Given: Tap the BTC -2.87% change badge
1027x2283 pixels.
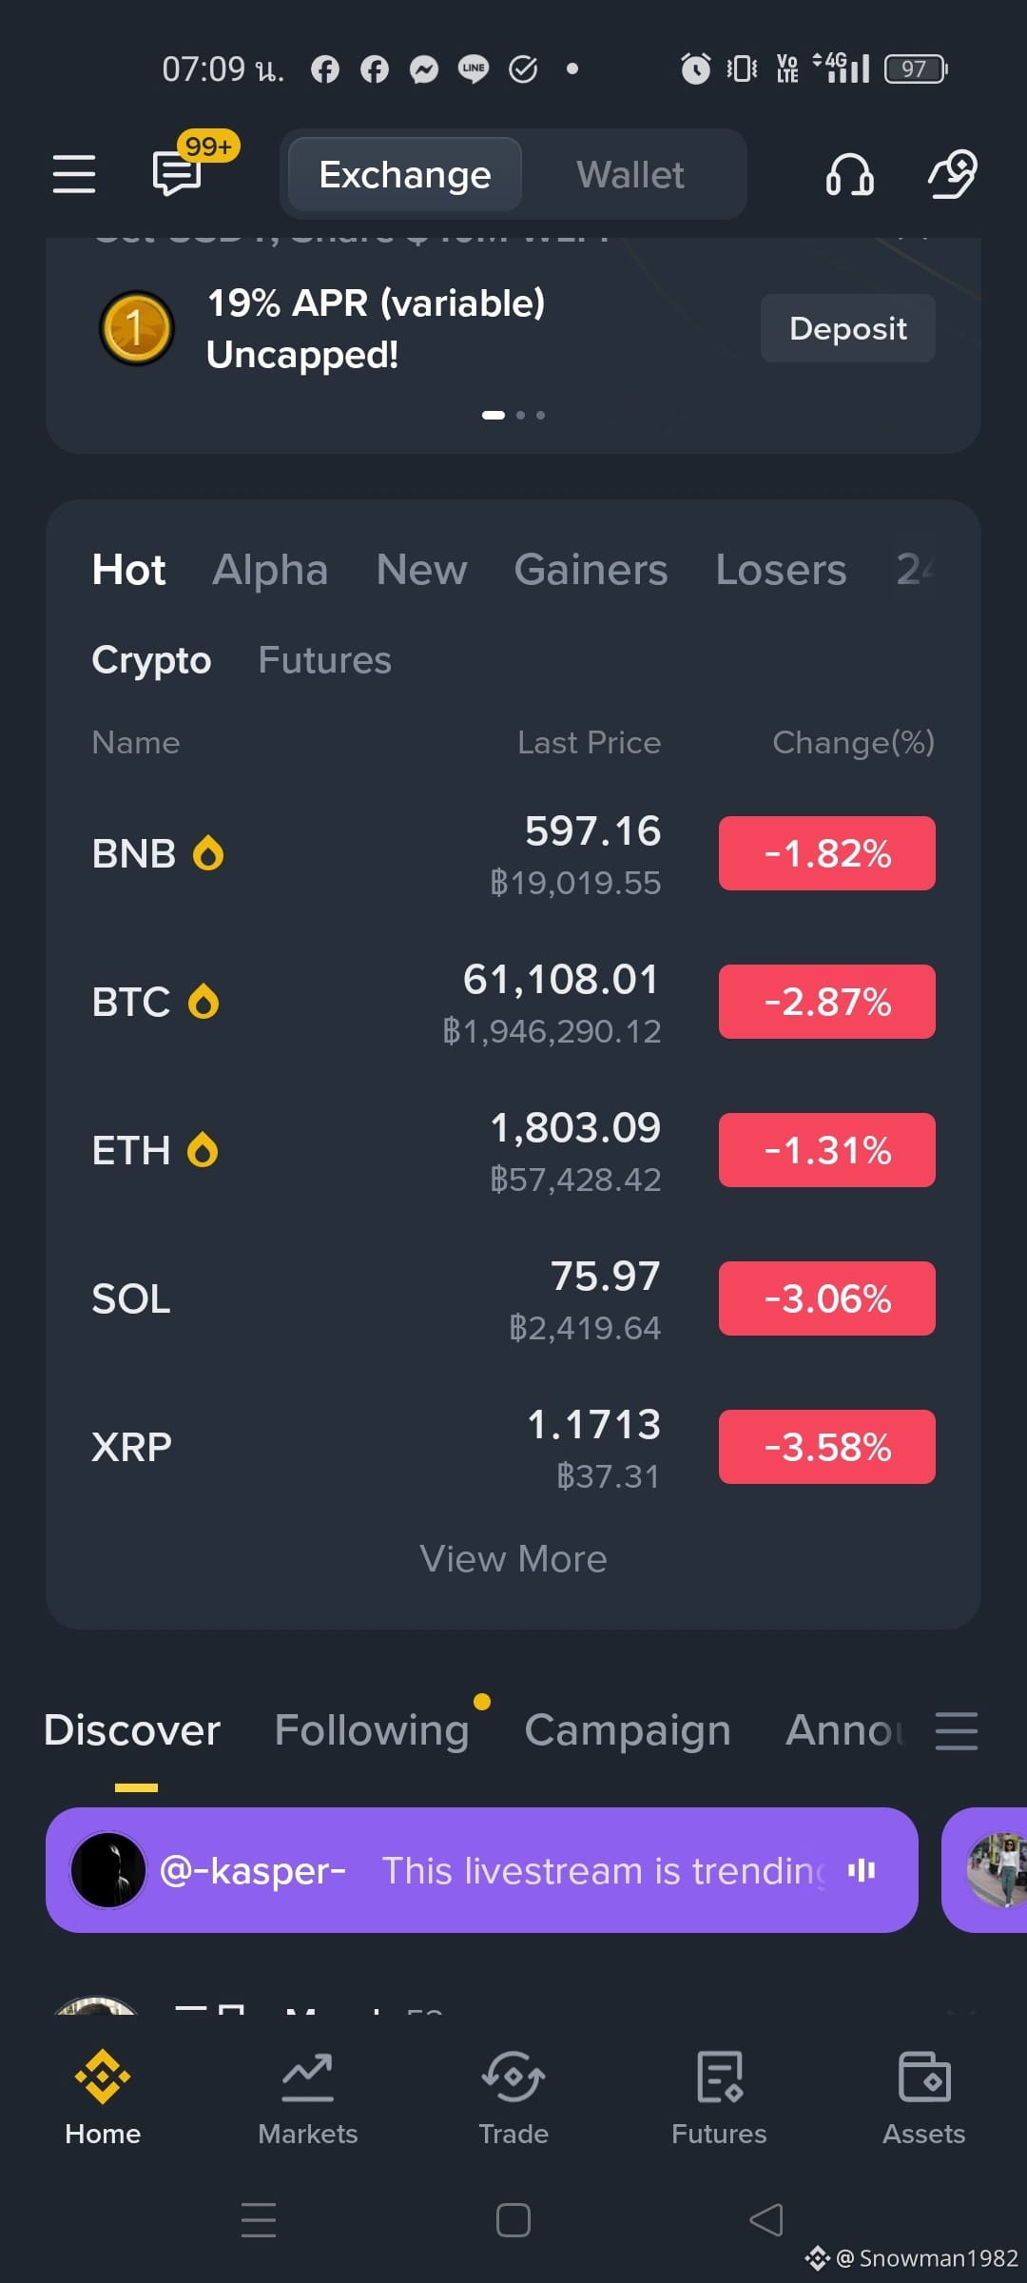Looking at the screenshot, I should pos(827,1002).
